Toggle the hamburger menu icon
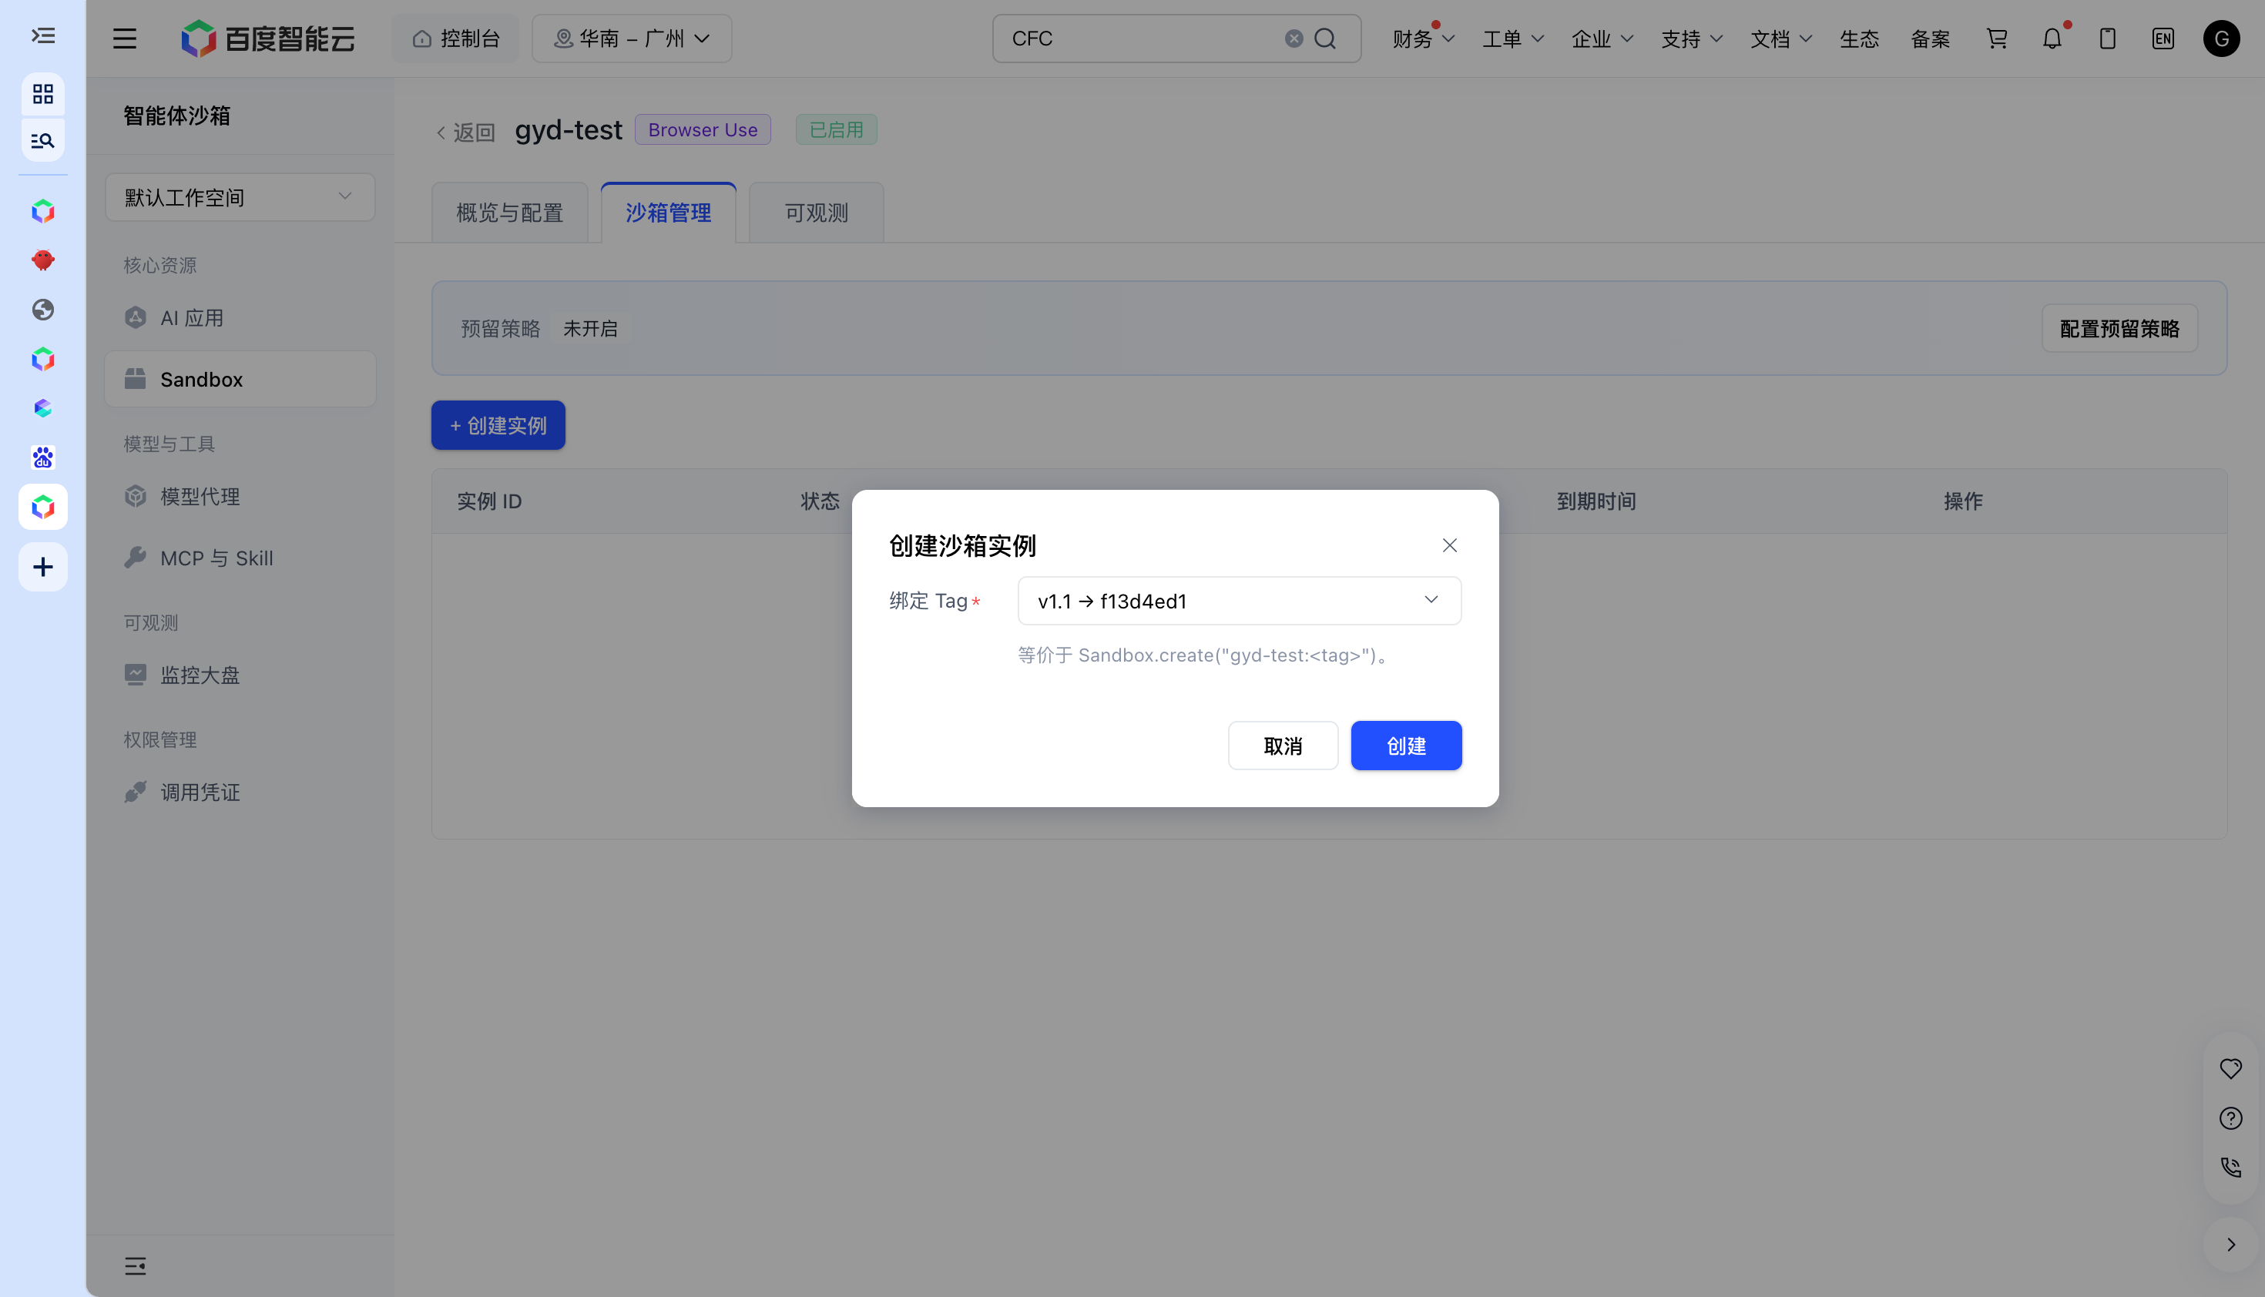This screenshot has height=1297, width=2265. click(125, 39)
